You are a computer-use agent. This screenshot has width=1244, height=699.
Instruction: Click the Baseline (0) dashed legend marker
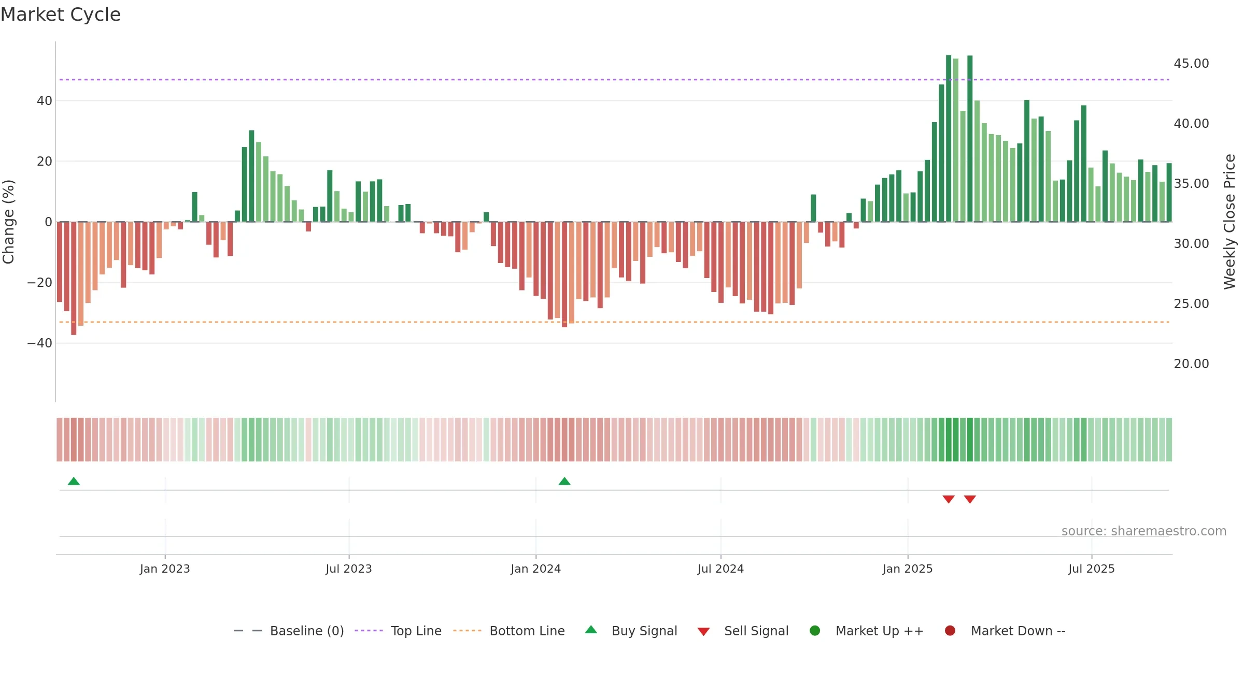248,631
